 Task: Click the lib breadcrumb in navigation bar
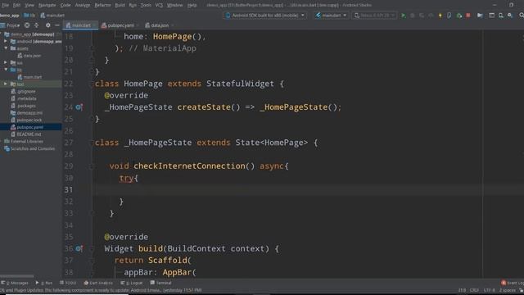coord(29,16)
